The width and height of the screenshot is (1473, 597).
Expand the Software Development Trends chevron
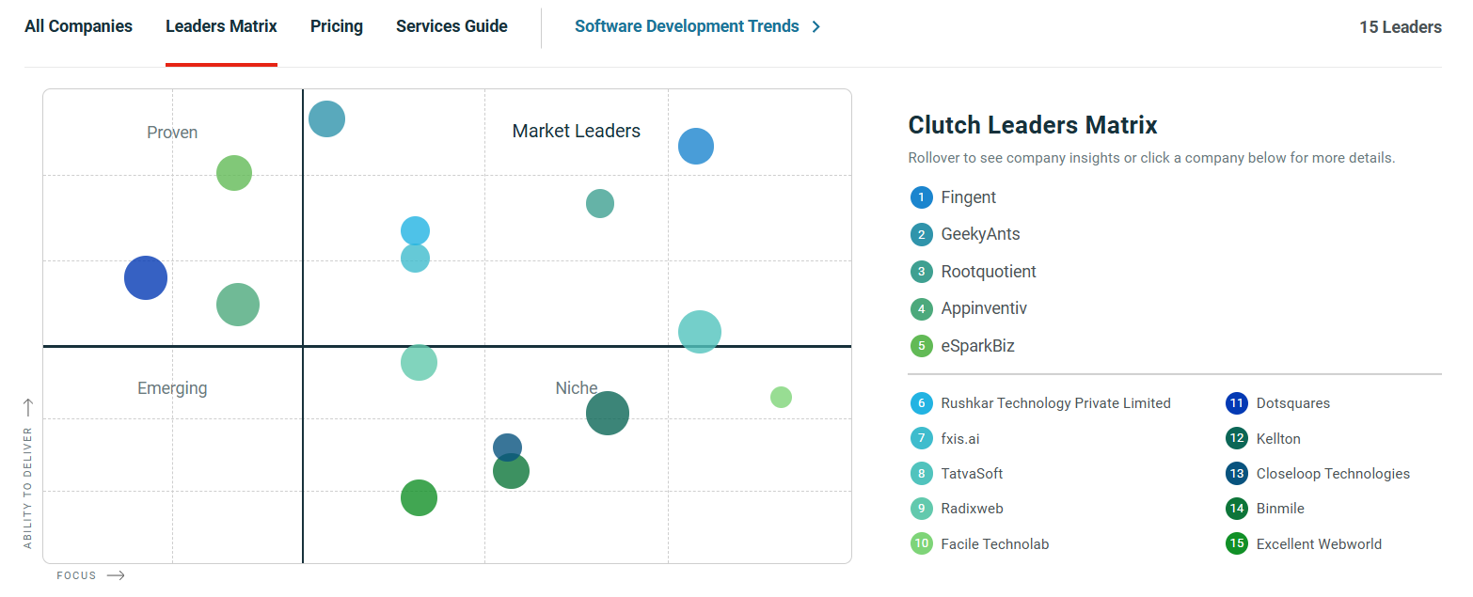(x=815, y=26)
